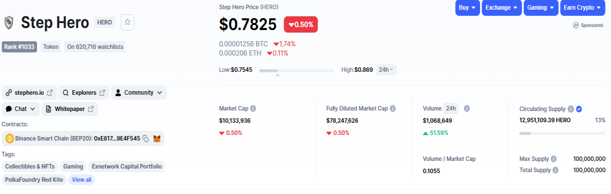Add Step Hero to watchlist star

[x=128, y=22]
